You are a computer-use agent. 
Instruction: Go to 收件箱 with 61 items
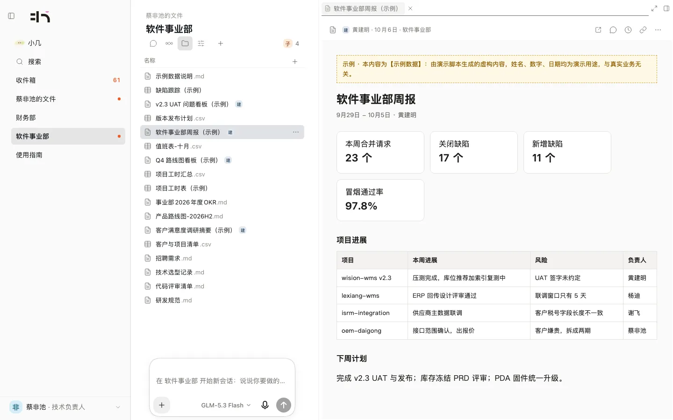(68, 80)
